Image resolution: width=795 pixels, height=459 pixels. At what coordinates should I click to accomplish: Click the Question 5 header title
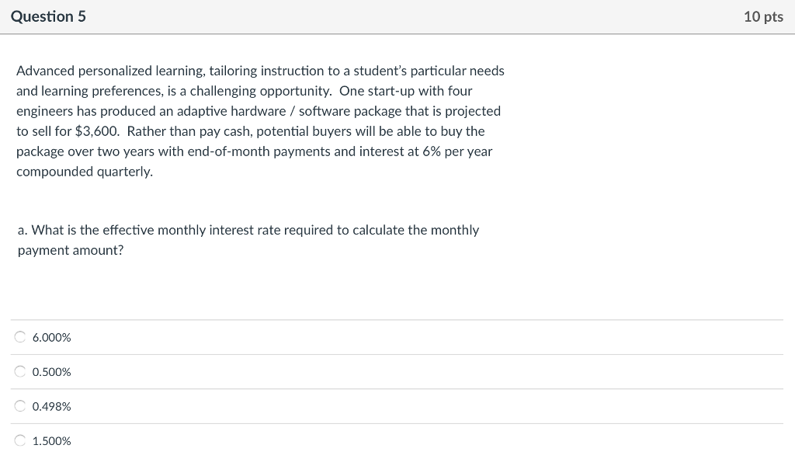click(48, 16)
